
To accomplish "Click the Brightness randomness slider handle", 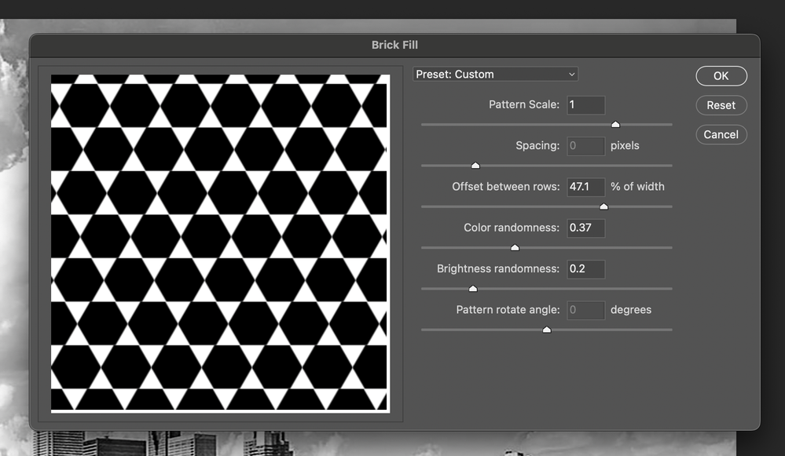I will point(473,288).
